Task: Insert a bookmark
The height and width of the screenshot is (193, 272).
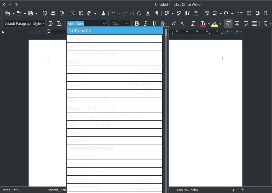Action: pos(266,13)
